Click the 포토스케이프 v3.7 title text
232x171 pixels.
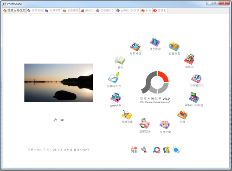[x=155, y=99]
